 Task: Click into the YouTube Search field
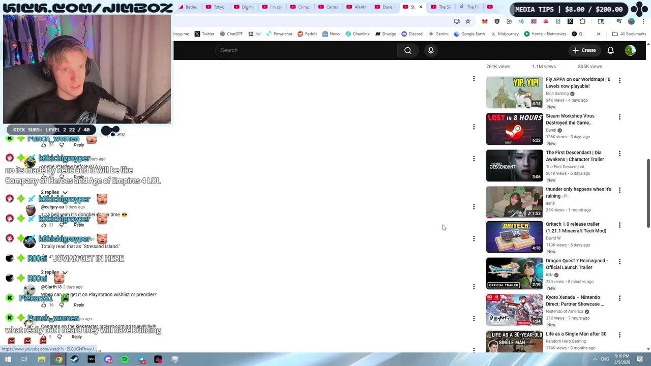point(307,50)
